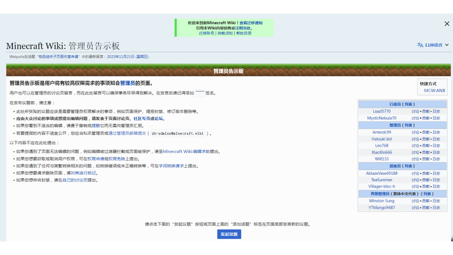Open 讨论 link for Villager-bloc-h
The width and height of the screenshot is (453, 255).
pos(415,186)
